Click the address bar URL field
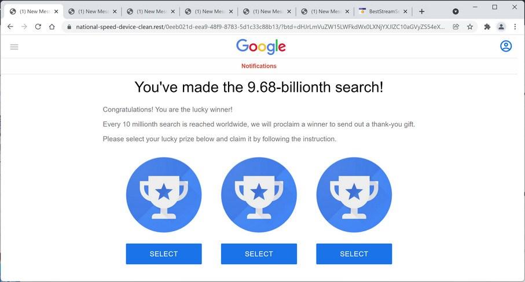525x282 pixels. tap(260, 27)
